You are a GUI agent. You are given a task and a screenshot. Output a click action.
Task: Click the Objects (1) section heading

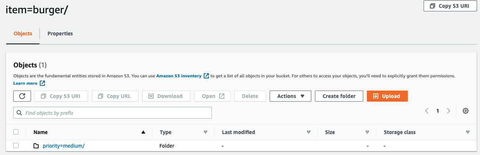coord(30,65)
